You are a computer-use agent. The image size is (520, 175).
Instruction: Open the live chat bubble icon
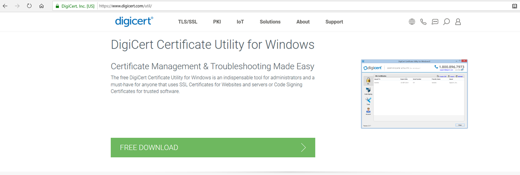[435, 22]
